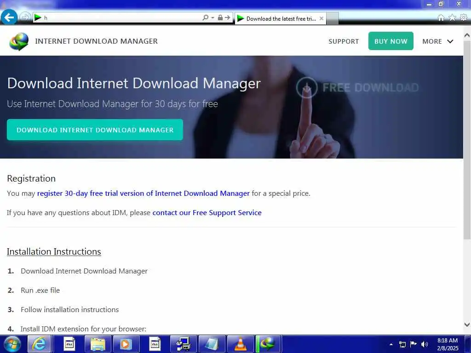
Task: Expand the MORE dropdown menu
Action: point(438,41)
